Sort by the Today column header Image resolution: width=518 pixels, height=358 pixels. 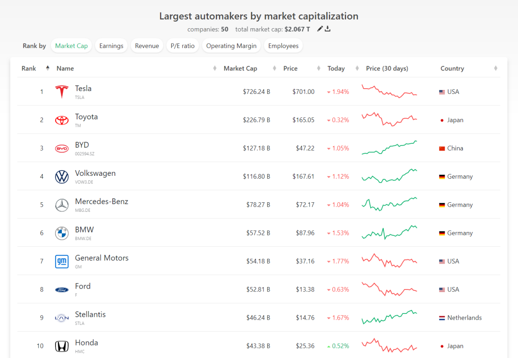point(336,69)
